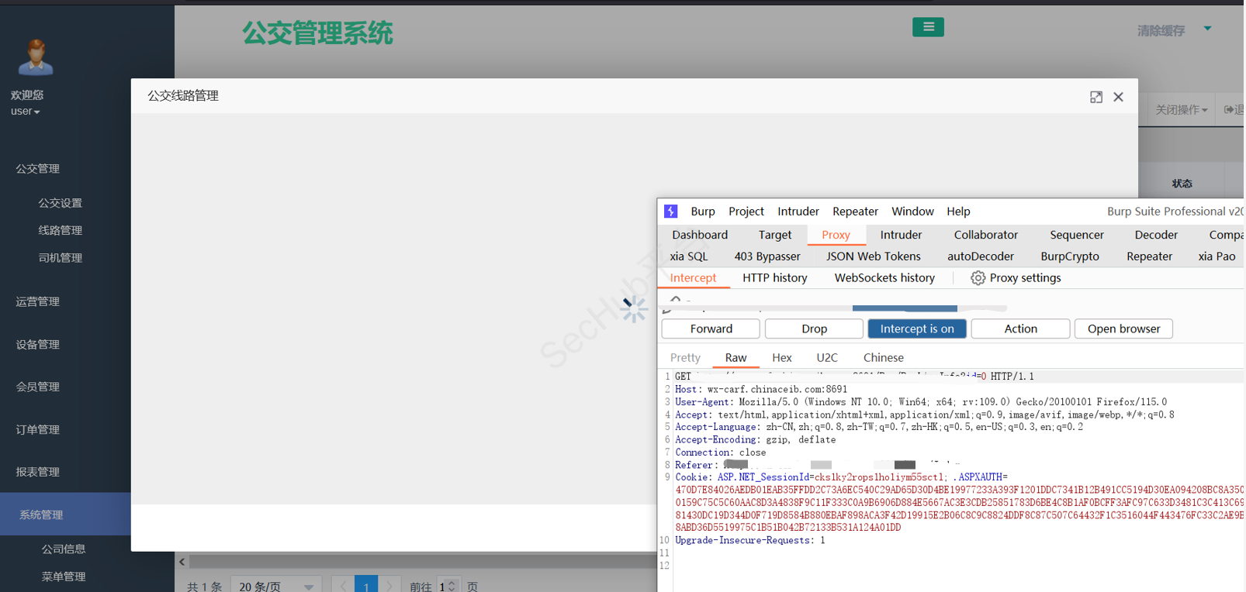Click the Forward button

[711, 329]
